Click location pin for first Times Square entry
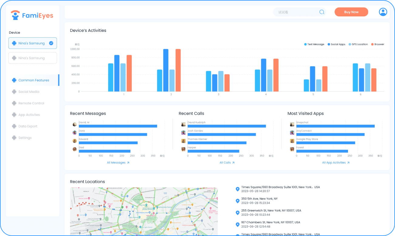Screen dimensions: 395x236 click(x=238, y=189)
